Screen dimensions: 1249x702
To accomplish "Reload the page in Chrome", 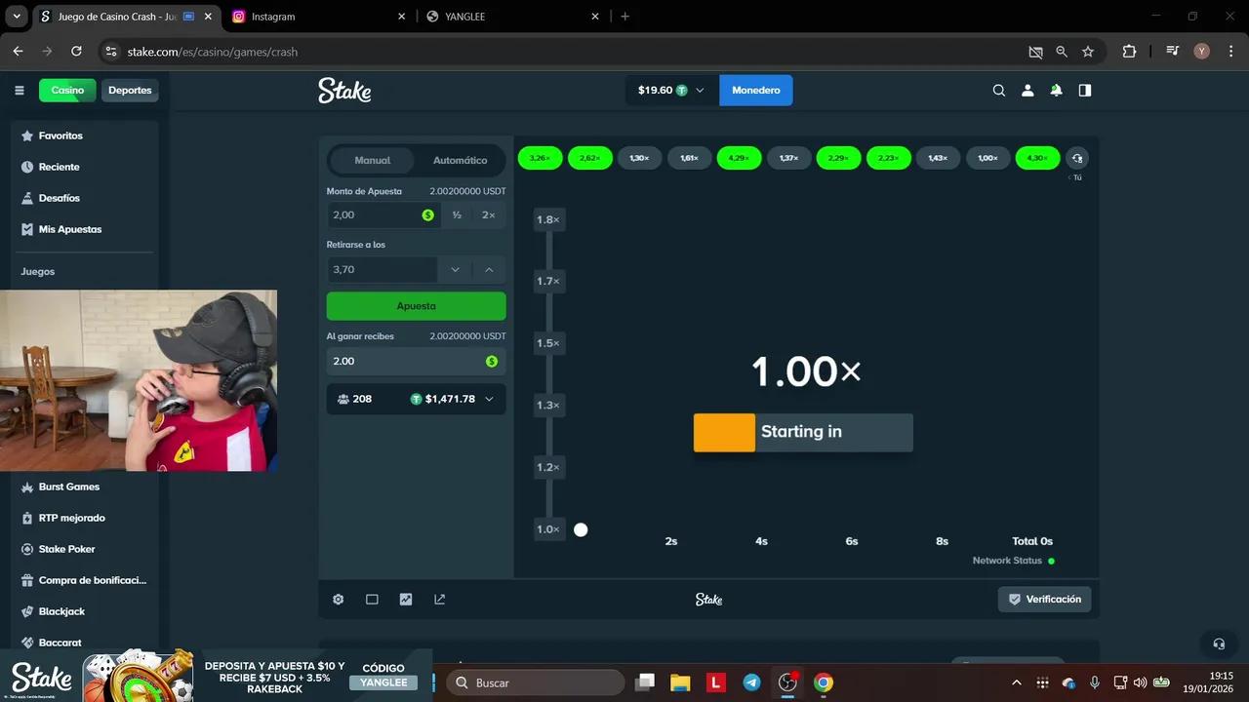I will click(76, 52).
